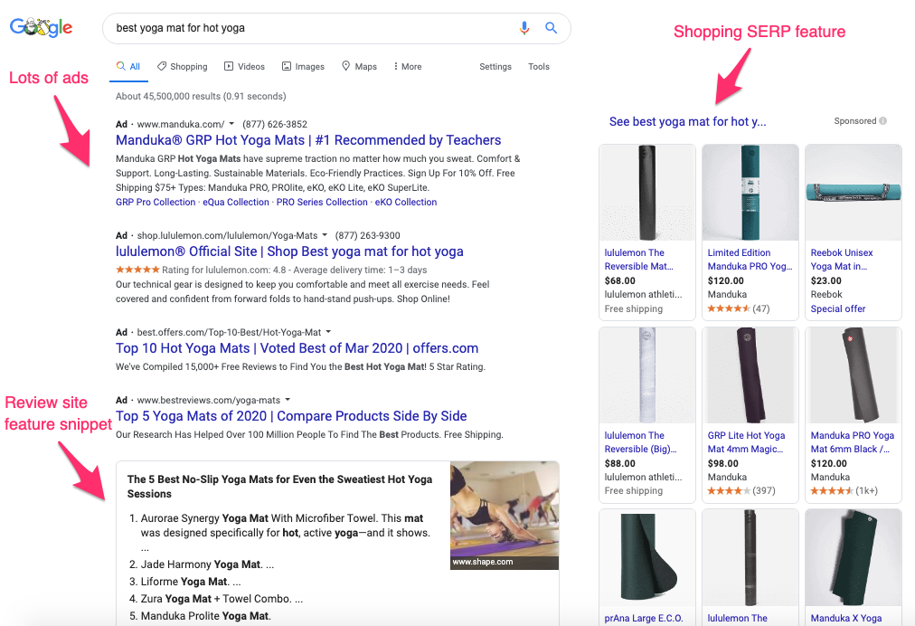
Task: Expand the bestreviews.com ad dropdown arrow
Action: click(x=288, y=400)
